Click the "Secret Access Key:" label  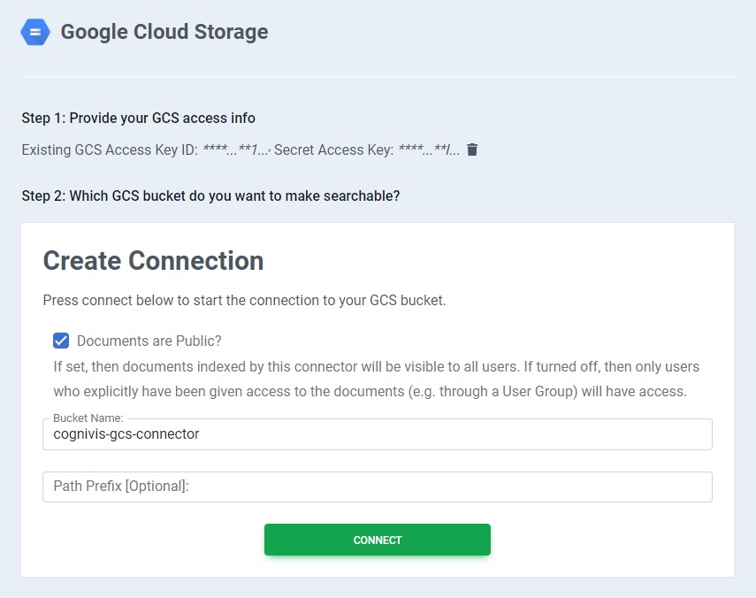333,150
